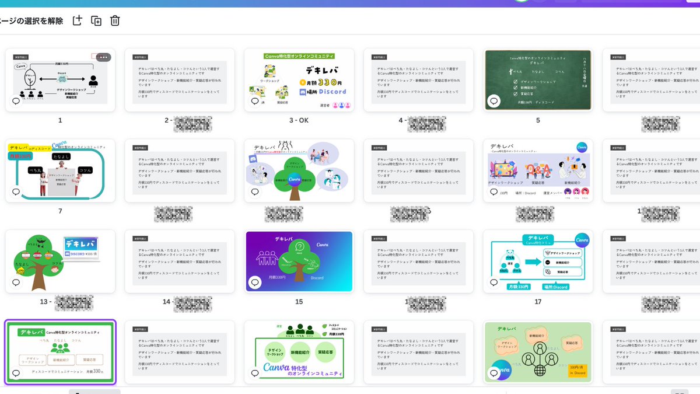The height and width of the screenshot is (394, 700).
Task: Open comment bubble on 'Canva特化型のオンラインコミュニティ' green-box thumbnail
Action: (255, 373)
